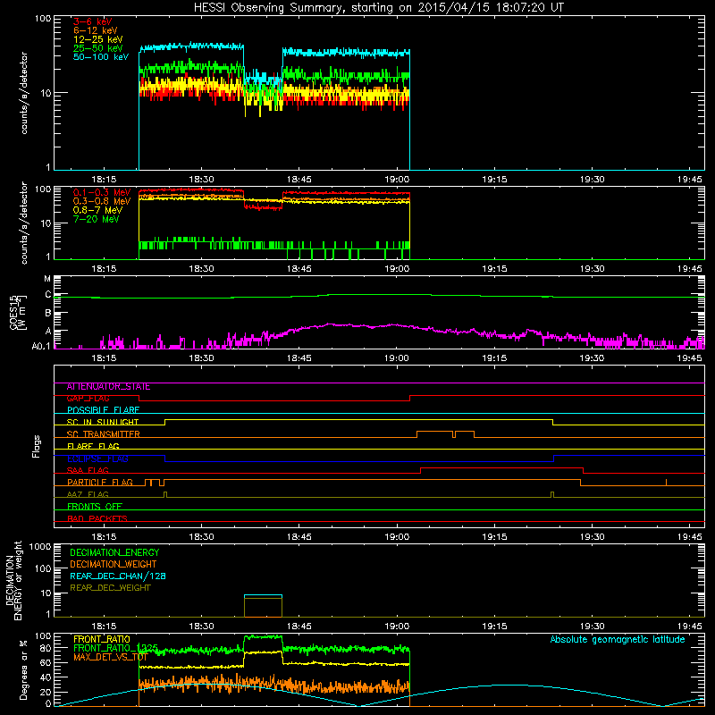Click the PARTICLE_FLAG label
This screenshot has width=715, height=715.
[x=100, y=483]
